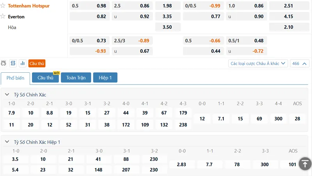Screen dimensions: 312x176
Task: Show the bar chart statistics icon
Action: [23, 63]
